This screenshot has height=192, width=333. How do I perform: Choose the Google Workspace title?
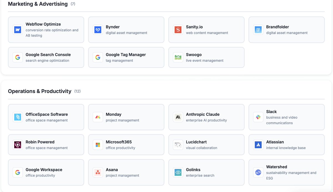(x=44, y=170)
